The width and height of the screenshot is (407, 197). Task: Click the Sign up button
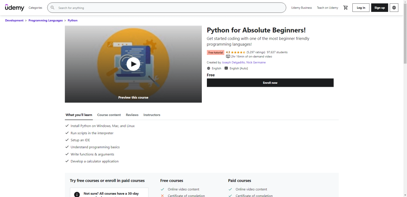coord(379,7)
